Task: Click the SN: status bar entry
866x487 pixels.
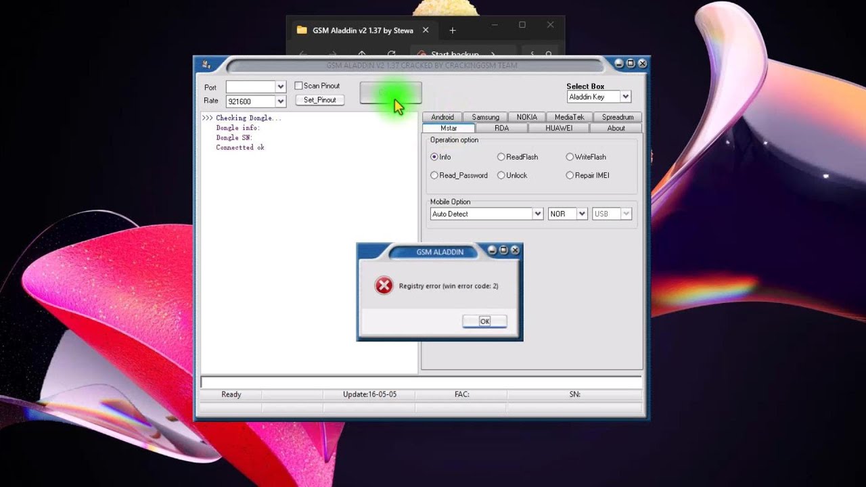Action: [574, 394]
